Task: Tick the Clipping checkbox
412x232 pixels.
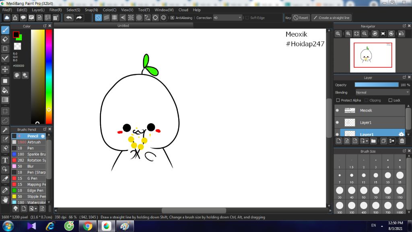Action: pos(366,100)
